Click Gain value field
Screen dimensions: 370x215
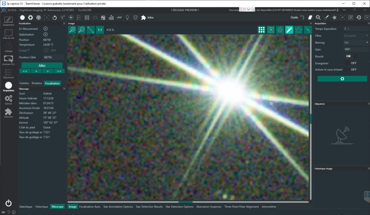tap(356, 49)
